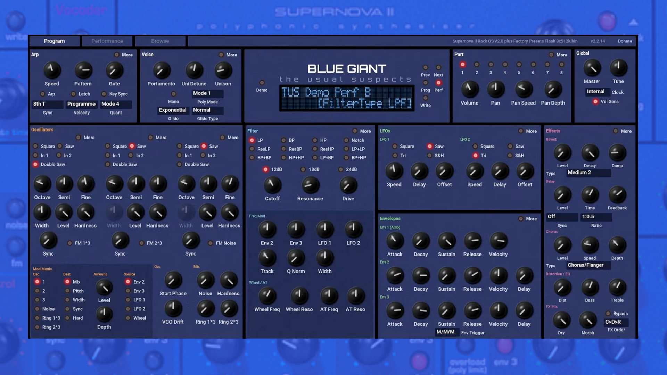The width and height of the screenshot is (667, 375).
Task: Click the Donate link
Action: pos(625,41)
